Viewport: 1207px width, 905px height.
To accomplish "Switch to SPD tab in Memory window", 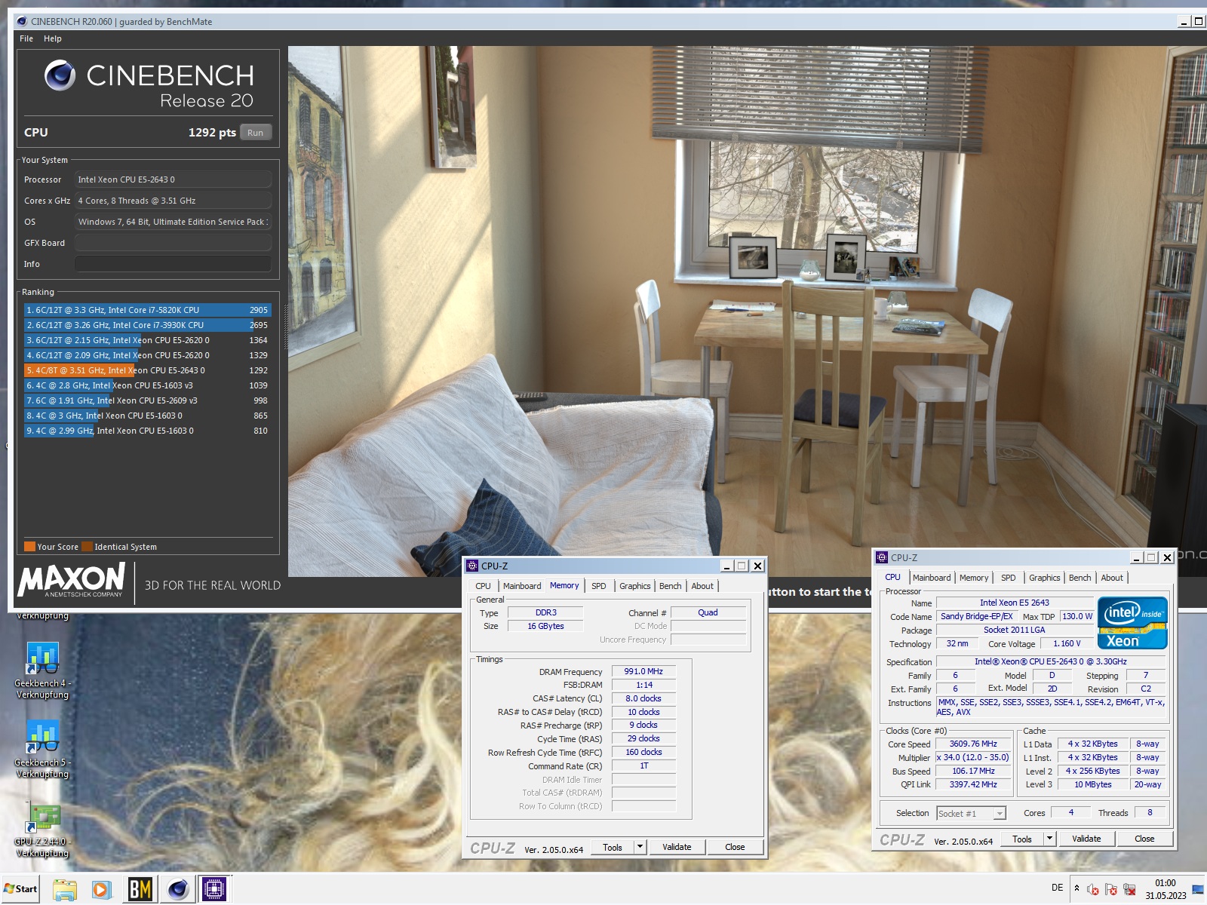I will [599, 586].
